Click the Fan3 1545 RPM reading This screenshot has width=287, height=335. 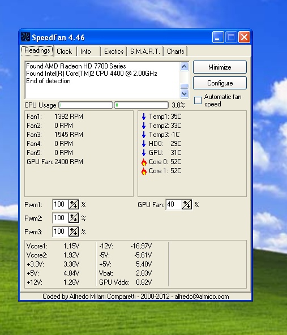click(x=55, y=135)
